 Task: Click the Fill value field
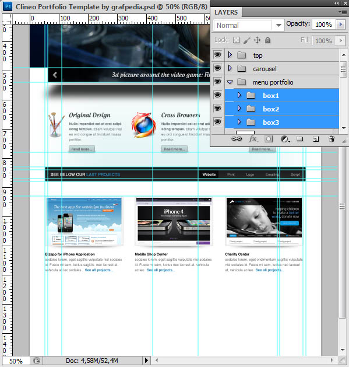pyautogui.click(x=324, y=41)
